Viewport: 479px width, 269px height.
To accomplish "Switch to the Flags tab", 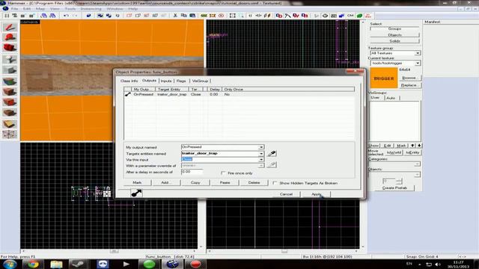I will coord(181,81).
